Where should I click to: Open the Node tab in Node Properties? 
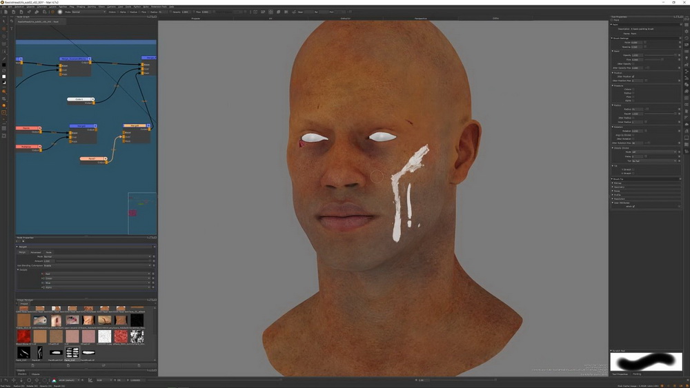tap(49, 252)
